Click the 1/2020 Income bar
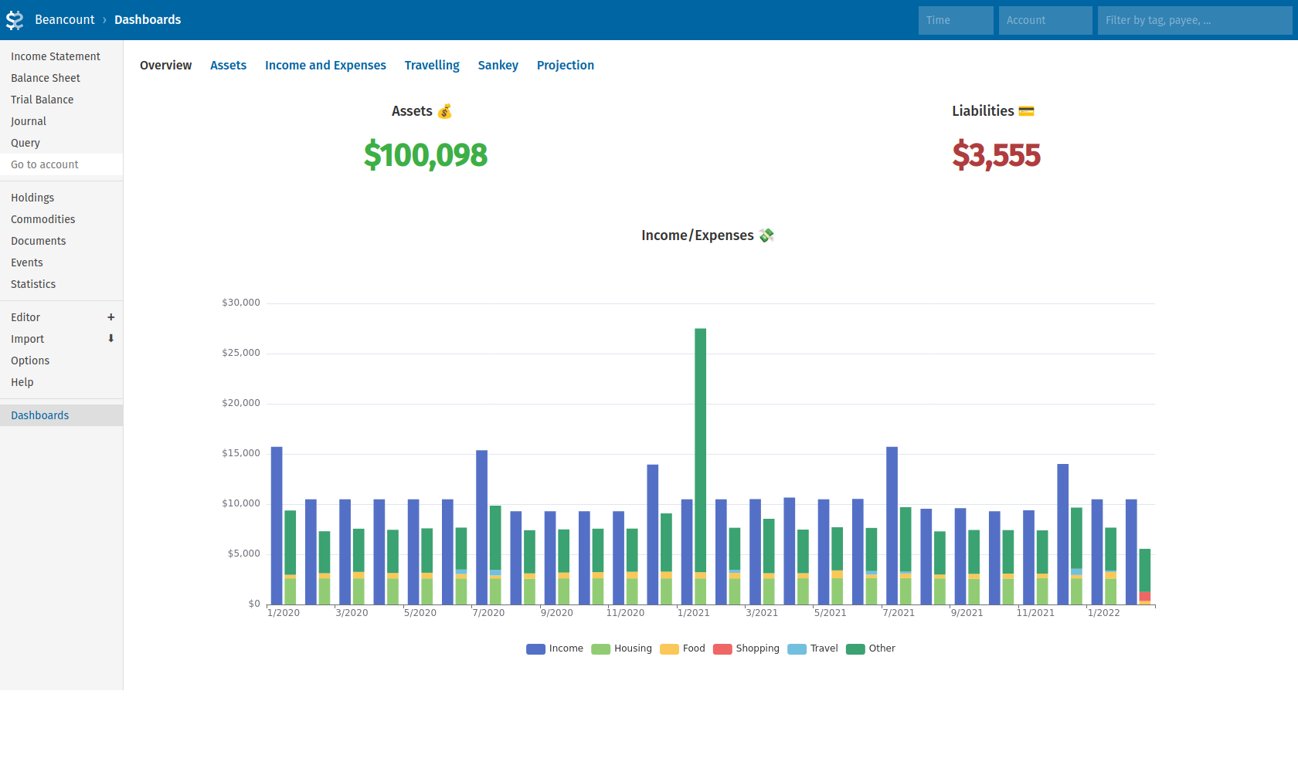Image resolution: width=1298 pixels, height=772 pixels. (x=277, y=526)
